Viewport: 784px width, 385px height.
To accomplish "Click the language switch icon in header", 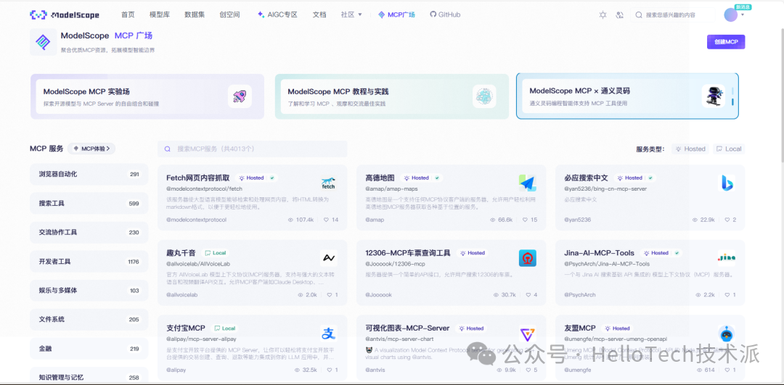I will pos(620,15).
